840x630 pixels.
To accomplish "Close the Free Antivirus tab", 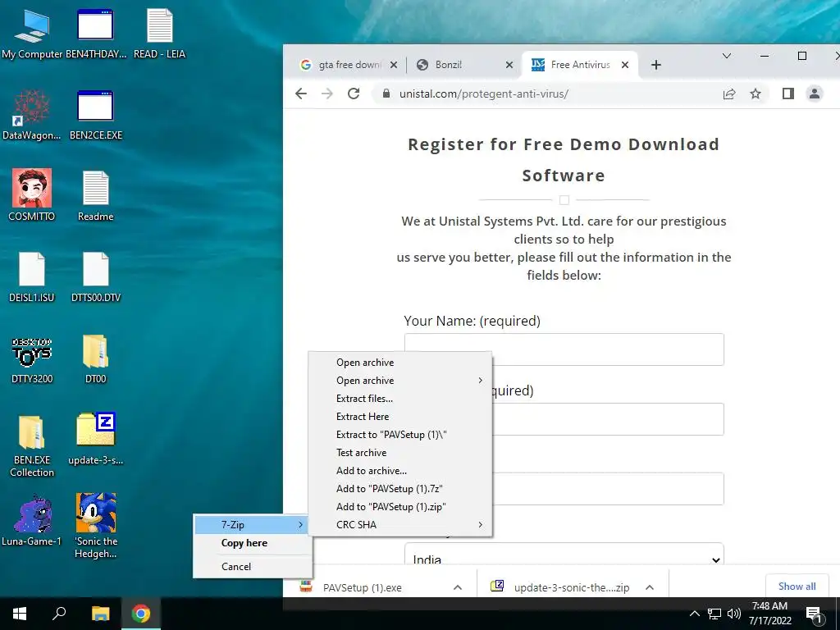I will click(x=624, y=65).
